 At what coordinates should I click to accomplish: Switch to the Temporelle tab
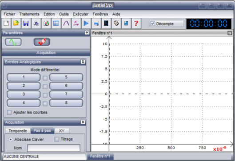click(18, 131)
